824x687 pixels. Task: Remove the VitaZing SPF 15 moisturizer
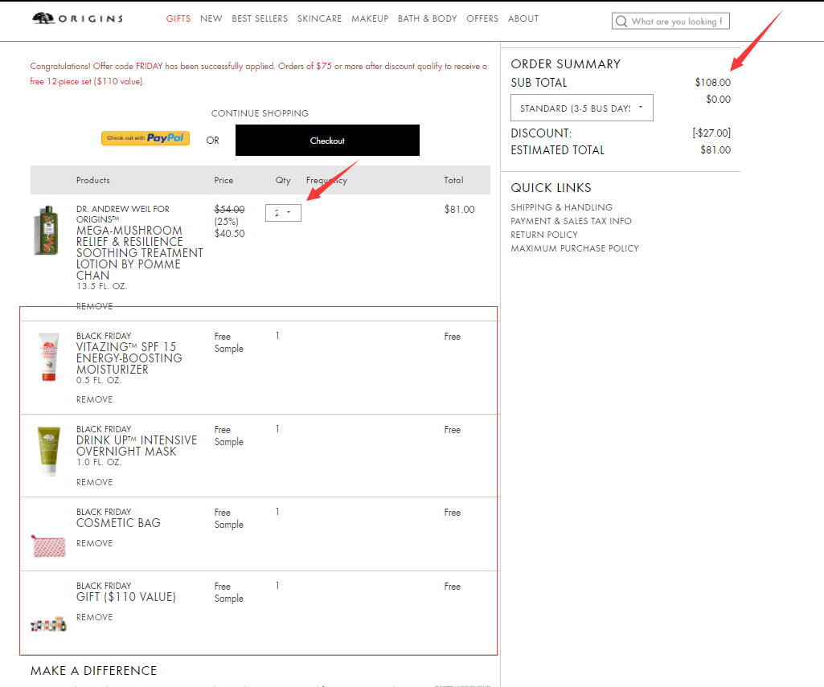[95, 399]
